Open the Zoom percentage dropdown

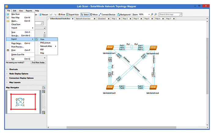pos(149,14)
